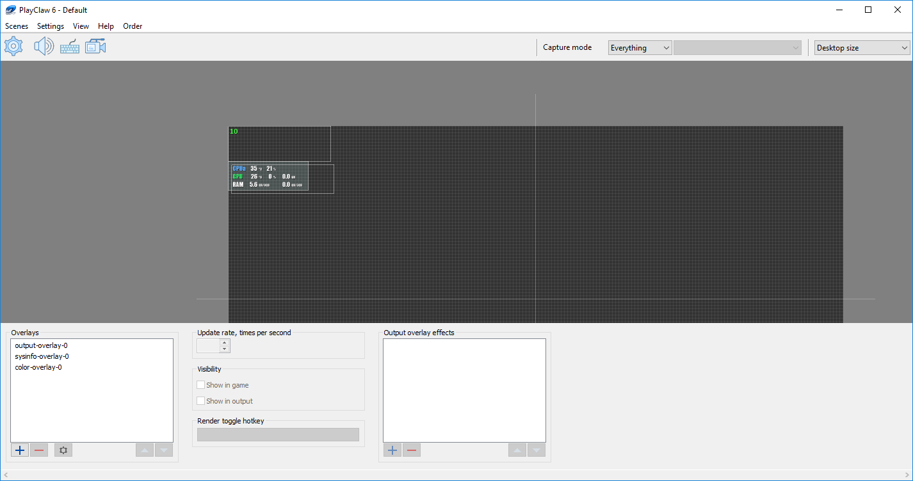
Task: Open the Settings menu
Action: pos(51,26)
